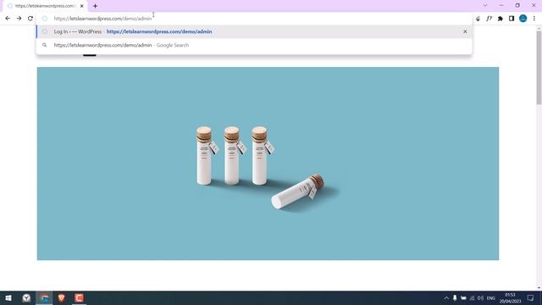542x305 pixels.
Task: Switch to the active browser taskbar icon
Action: (44, 297)
